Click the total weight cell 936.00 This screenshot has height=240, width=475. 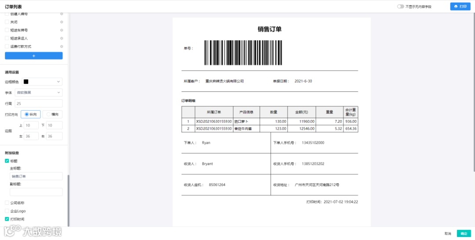pos(351,121)
